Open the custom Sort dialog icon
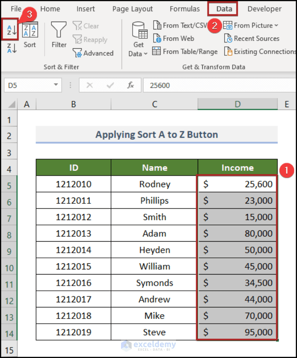Image resolution: width=297 pixels, height=358 pixels. coord(30,30)
